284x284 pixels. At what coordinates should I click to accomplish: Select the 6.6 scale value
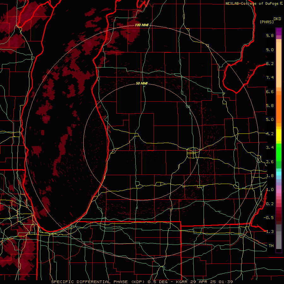270,92
